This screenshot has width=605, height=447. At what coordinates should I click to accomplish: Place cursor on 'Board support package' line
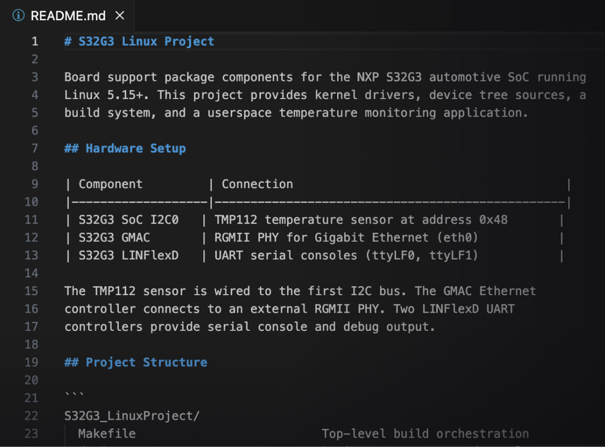point(325,77)
